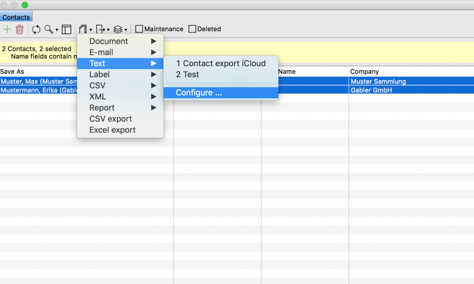Choose Excel export menu item
The height and width of the screenshot is (284, 474).
point(120,130)
